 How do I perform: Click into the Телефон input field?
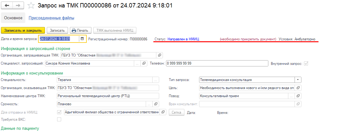tap(217, 63)
